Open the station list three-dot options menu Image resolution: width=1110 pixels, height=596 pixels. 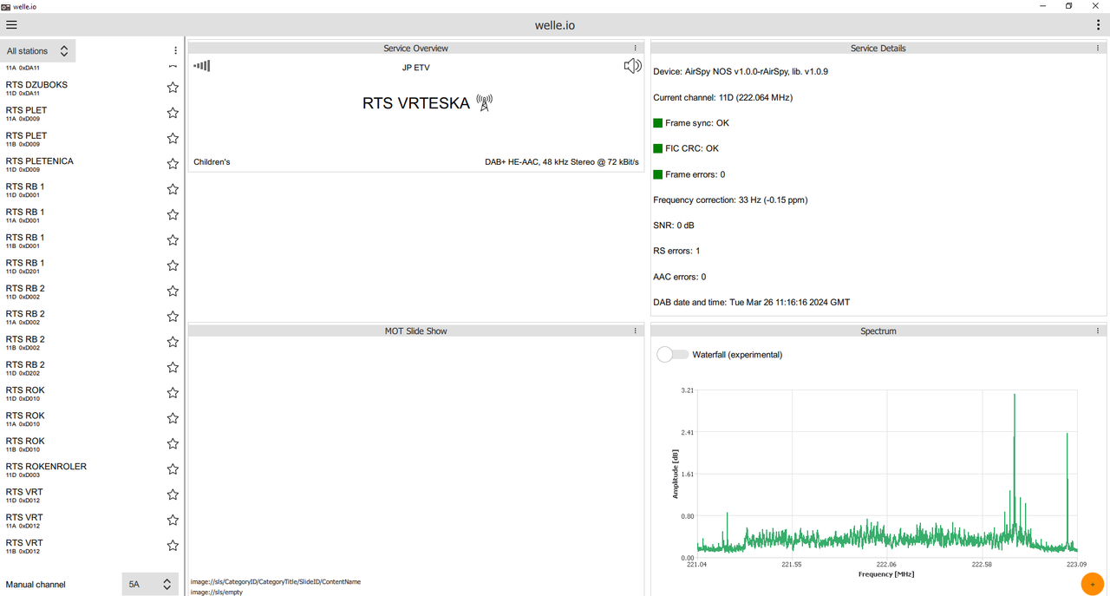click(176, 51)
